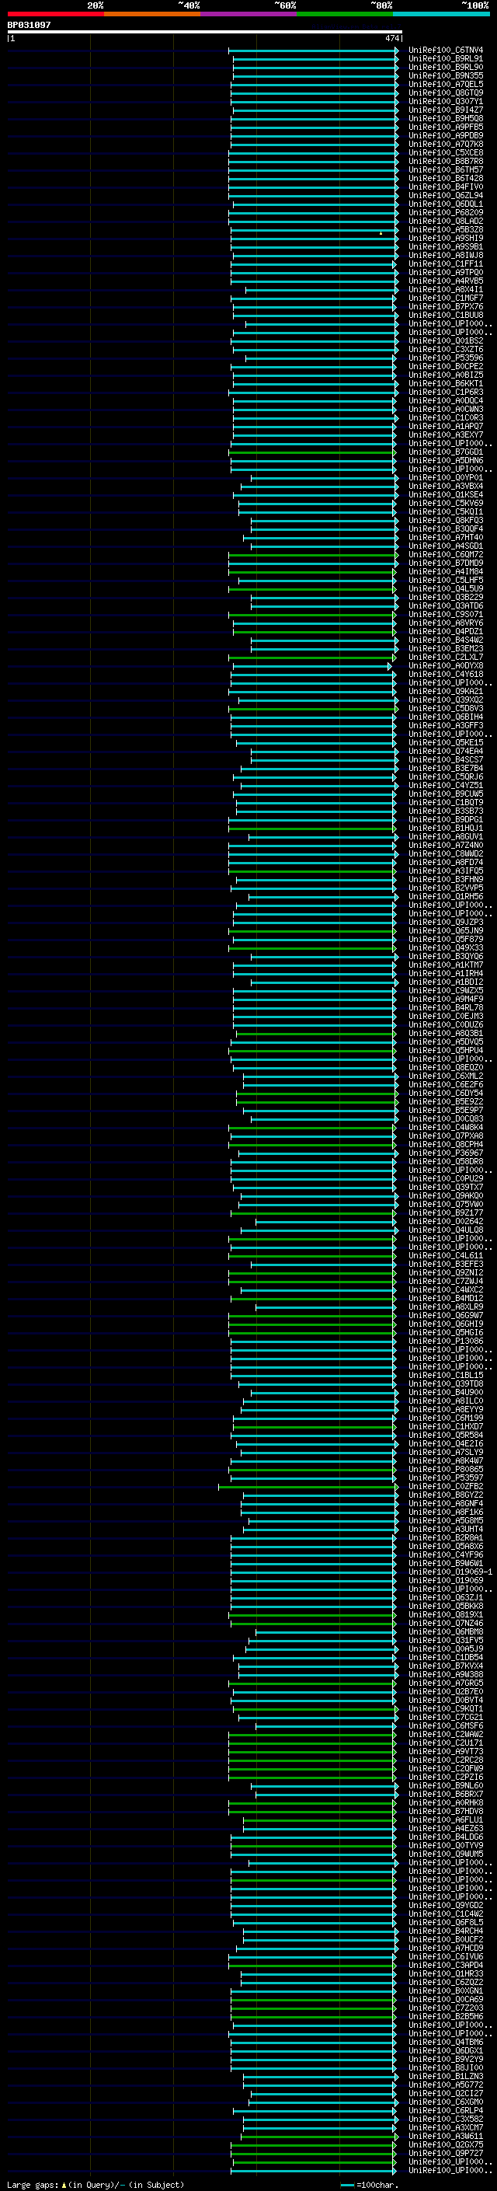
Task: Click the orange ~40% identity legend segment
Action: click(152, 14)
